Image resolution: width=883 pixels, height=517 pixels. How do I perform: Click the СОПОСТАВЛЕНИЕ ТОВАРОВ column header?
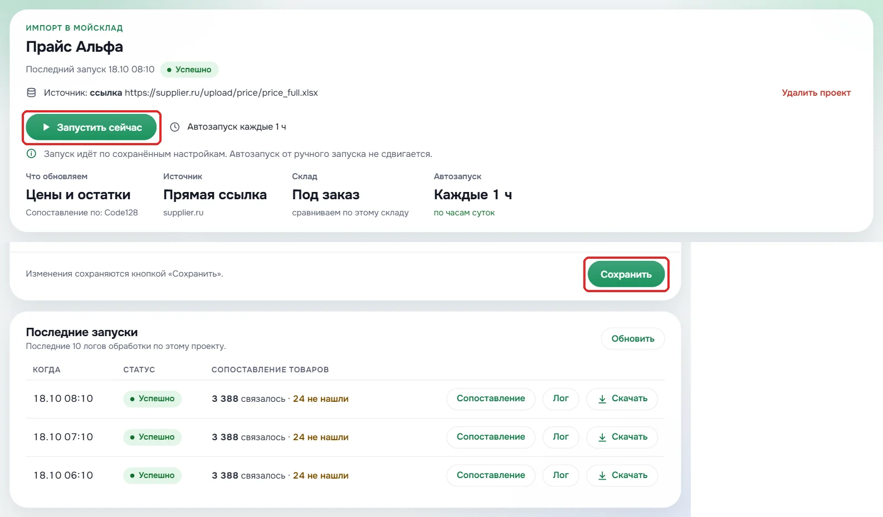pos(270,370)
